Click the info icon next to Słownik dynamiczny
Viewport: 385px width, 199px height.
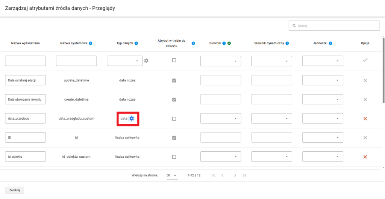point(287,43)
